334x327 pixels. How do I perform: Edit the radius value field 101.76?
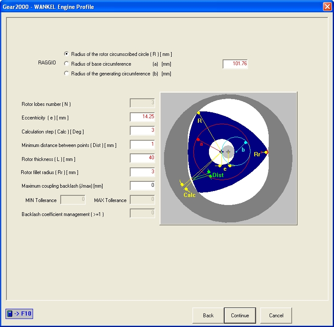click(x=235, y=64)
